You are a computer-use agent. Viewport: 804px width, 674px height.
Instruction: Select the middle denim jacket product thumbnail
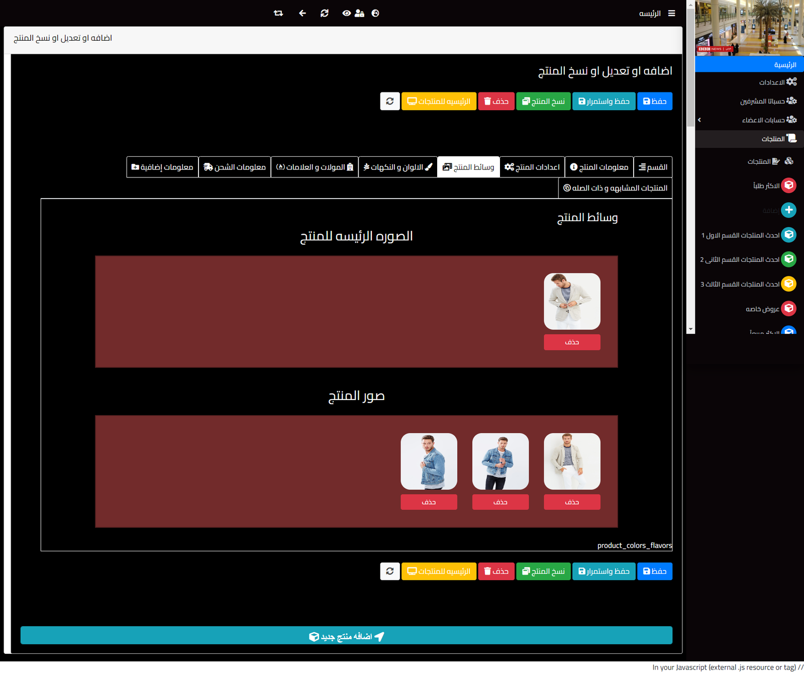(500, 461)
